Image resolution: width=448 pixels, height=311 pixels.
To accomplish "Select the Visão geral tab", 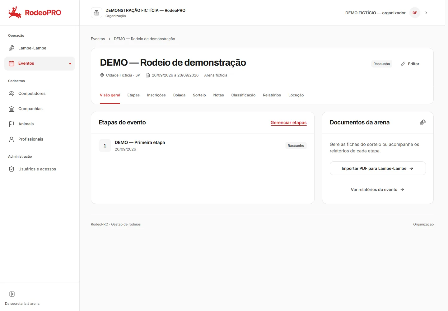I will (110, 95).
